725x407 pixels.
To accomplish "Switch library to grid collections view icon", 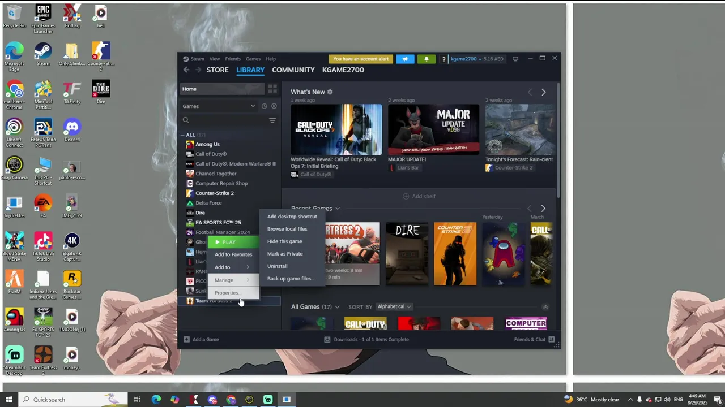I will (272, 89).
